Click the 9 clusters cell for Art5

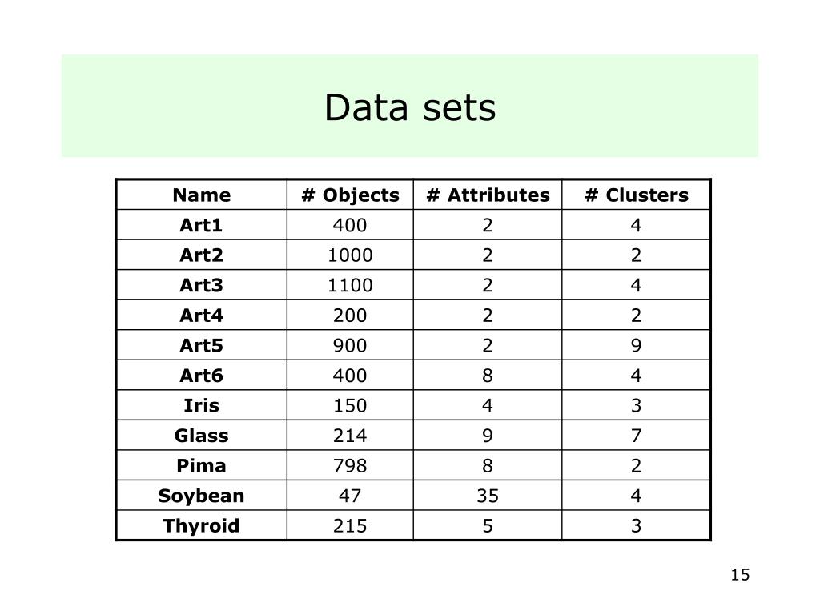pos(636,345)
